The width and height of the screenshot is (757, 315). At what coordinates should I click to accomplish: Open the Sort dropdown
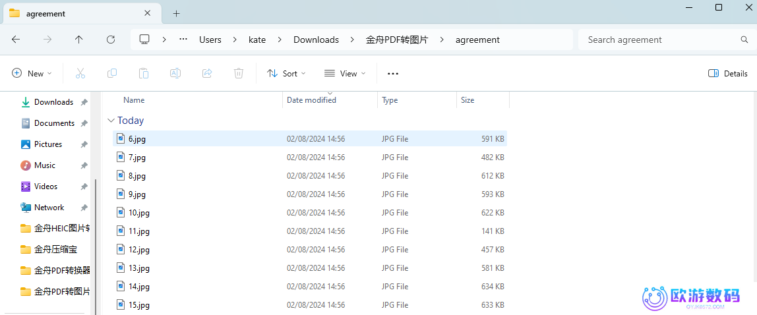[x=286, y=73]
